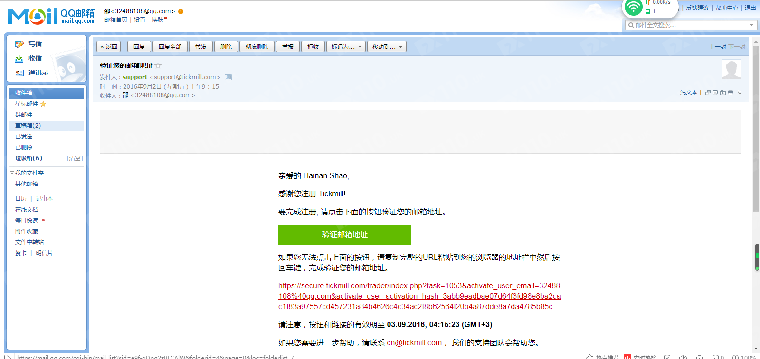The width and height of the screenshot is (760, 359).
Task: Click the 回复 reply button
Action: pos(139,46)
